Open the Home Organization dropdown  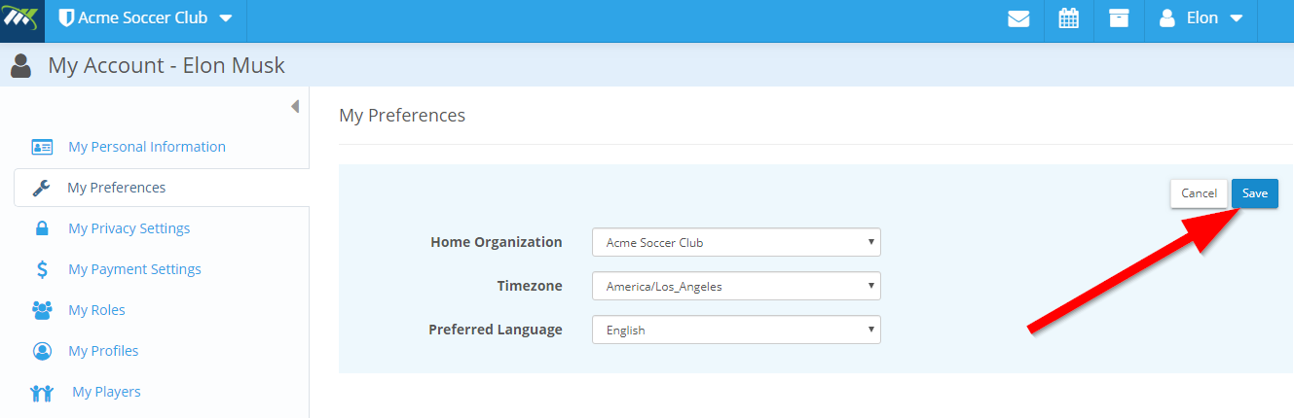[x=736, y=242]
